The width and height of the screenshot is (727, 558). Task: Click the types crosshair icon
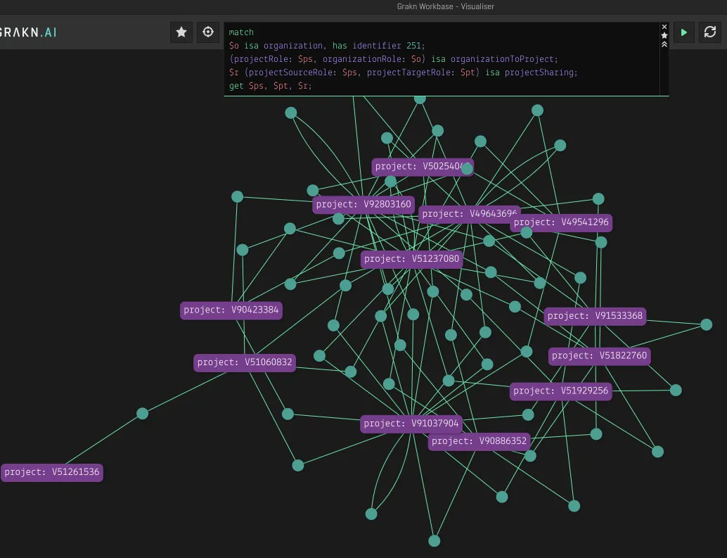(208, 32)
